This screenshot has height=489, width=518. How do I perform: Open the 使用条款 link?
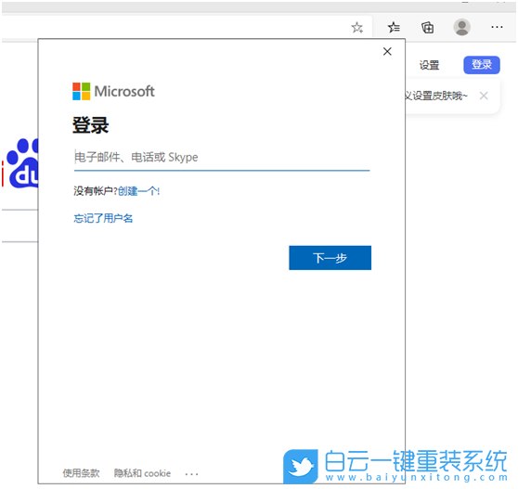coord(81,473)
